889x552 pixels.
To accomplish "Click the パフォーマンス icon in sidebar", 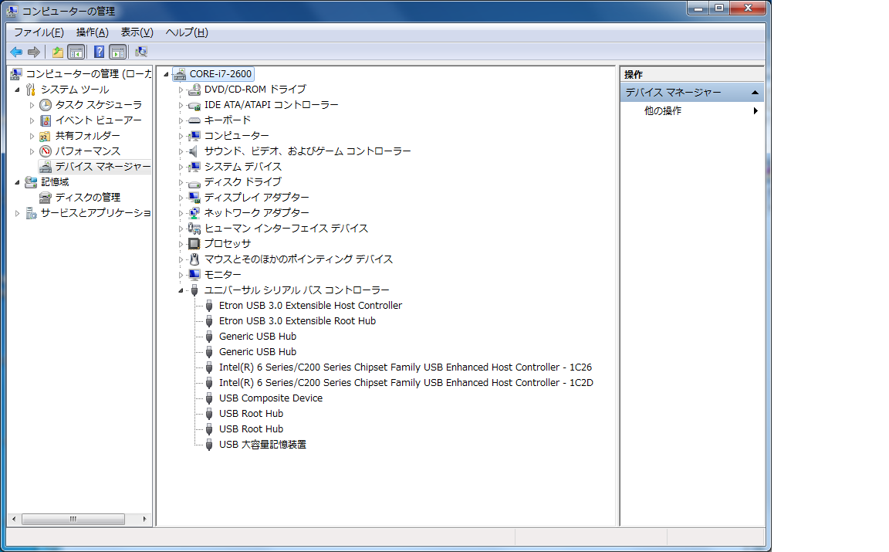I will 46,151.
